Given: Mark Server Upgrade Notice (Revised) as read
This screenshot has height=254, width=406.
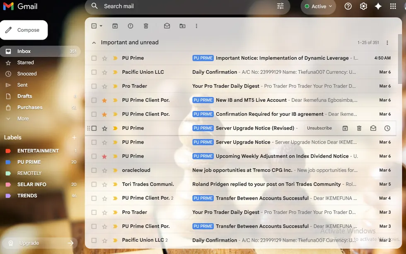Looking at the screenshot, I should click(373, 128).
